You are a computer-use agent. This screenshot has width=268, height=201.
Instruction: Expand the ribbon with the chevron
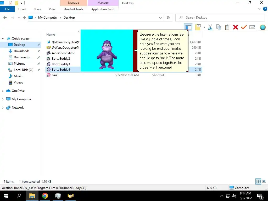259,9
